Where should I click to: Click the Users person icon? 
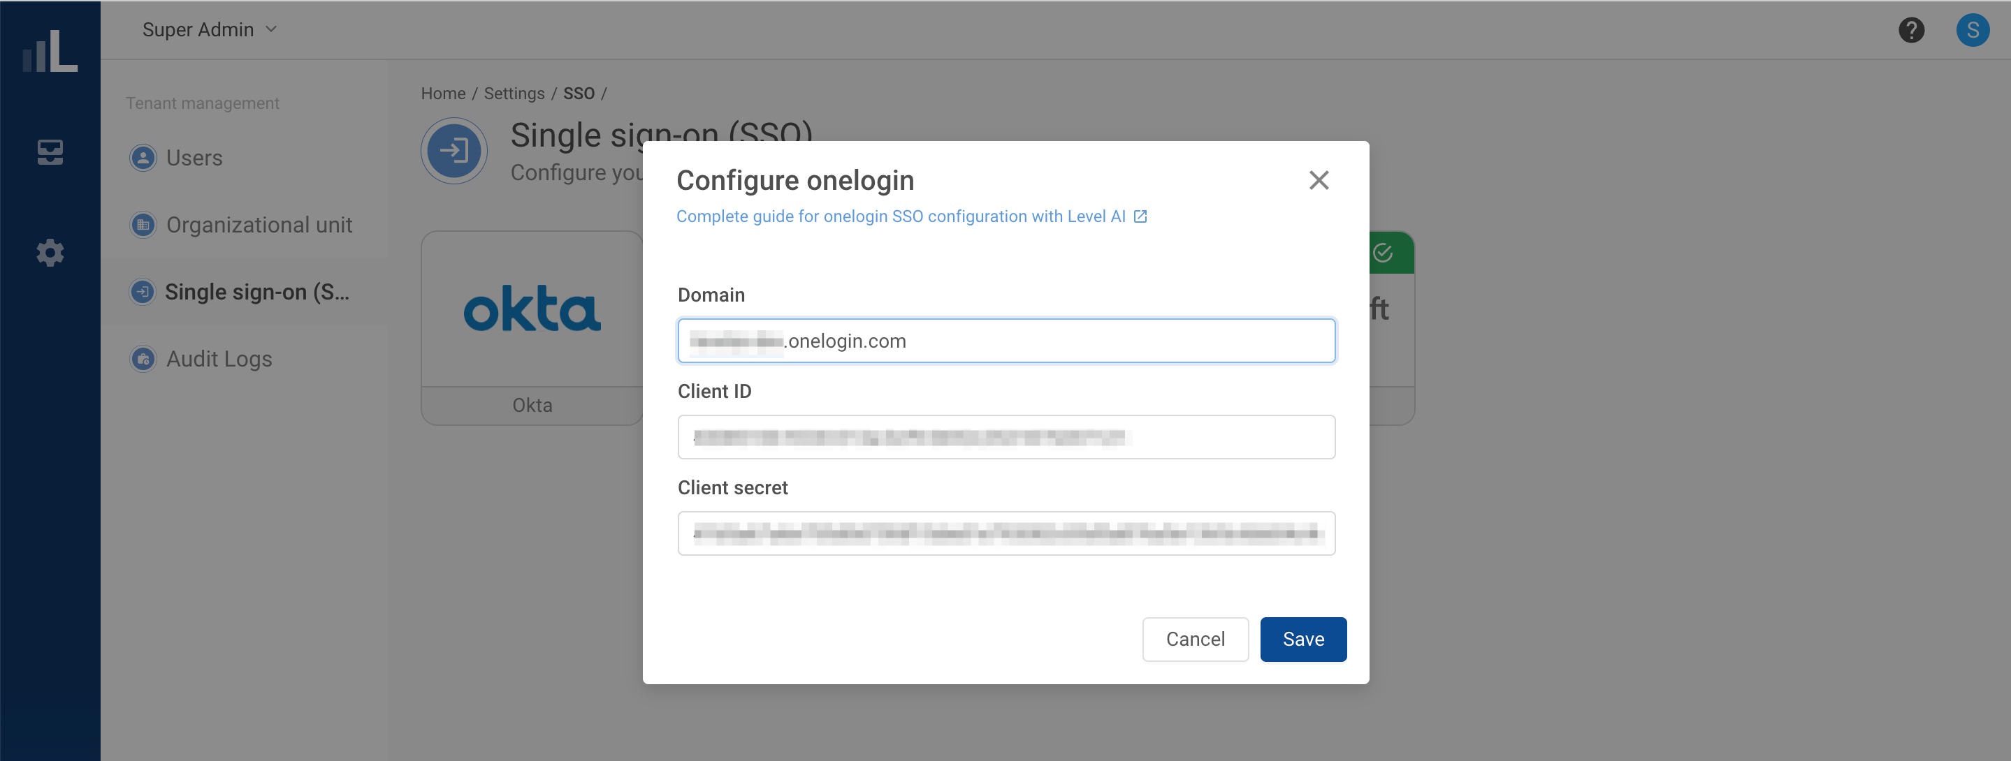pos(143,158)
